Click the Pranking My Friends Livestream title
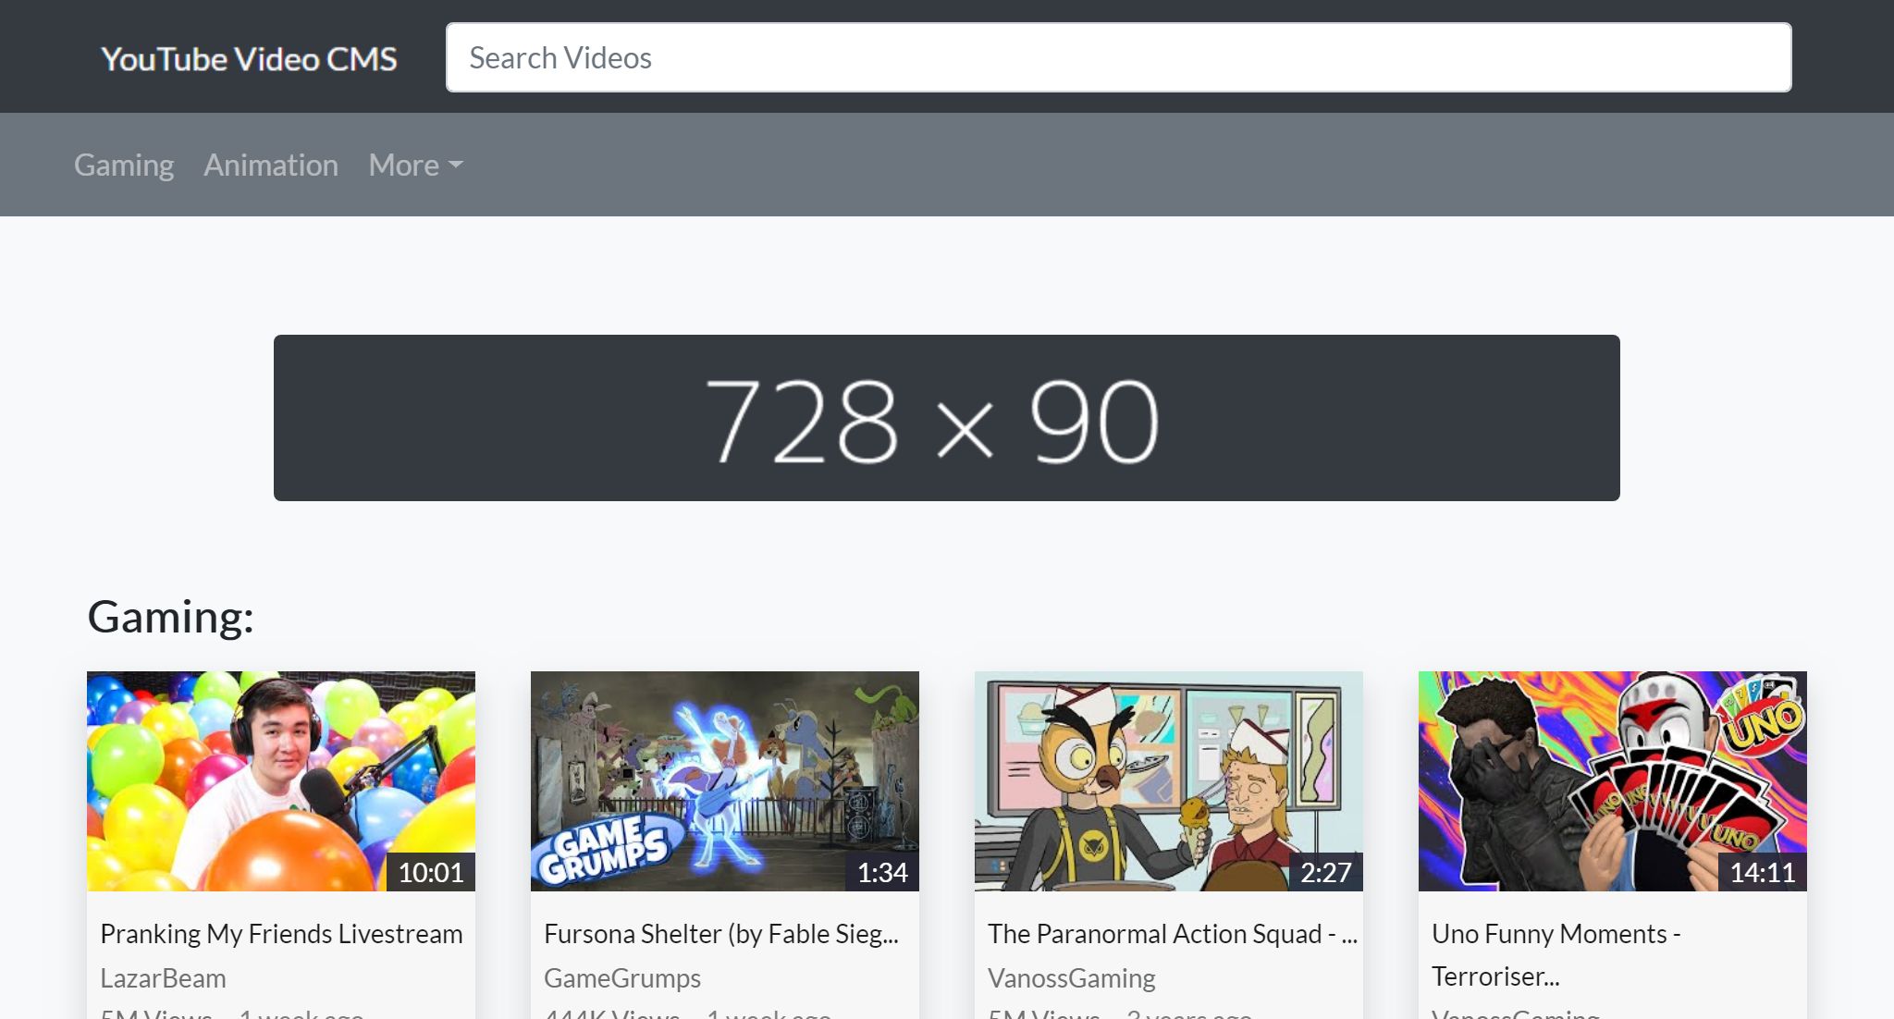1894x1019 pixels. 281,934
